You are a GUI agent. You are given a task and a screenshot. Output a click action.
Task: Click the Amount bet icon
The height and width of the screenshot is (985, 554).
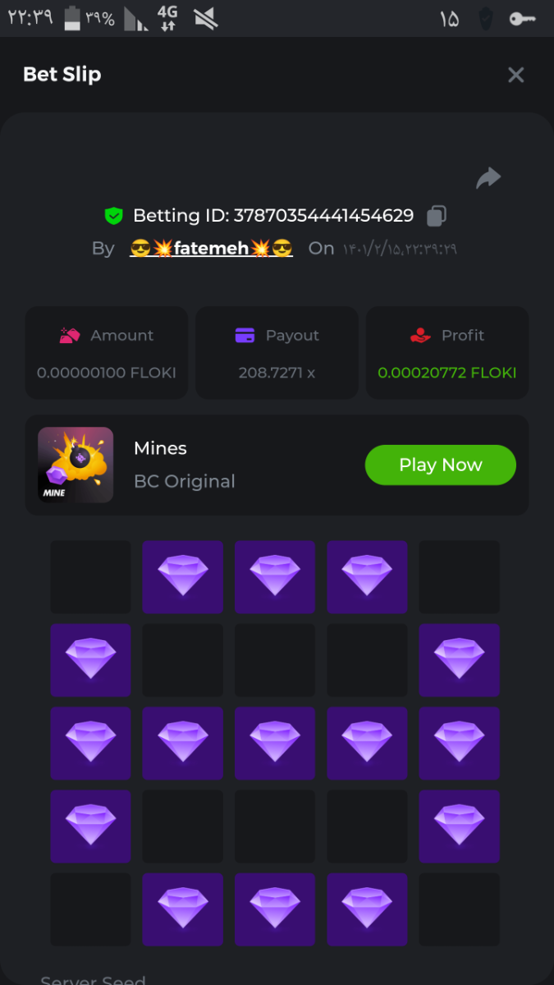tap(70, 335)
